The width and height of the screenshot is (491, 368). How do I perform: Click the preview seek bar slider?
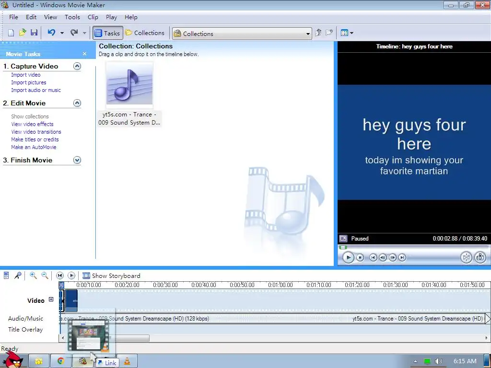[x=343, y=247]
